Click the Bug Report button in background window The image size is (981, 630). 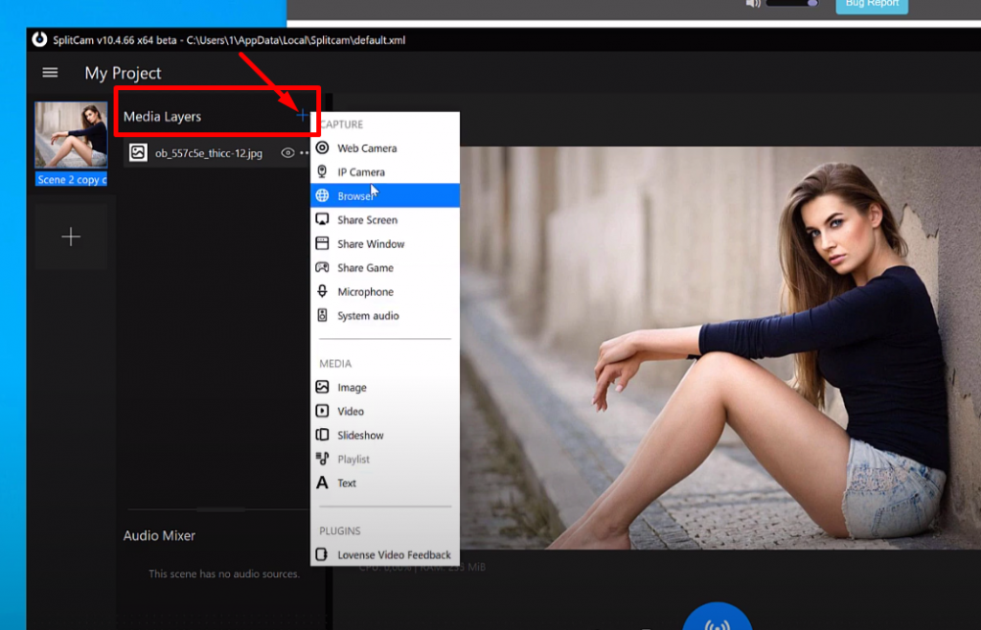[872, 5]
